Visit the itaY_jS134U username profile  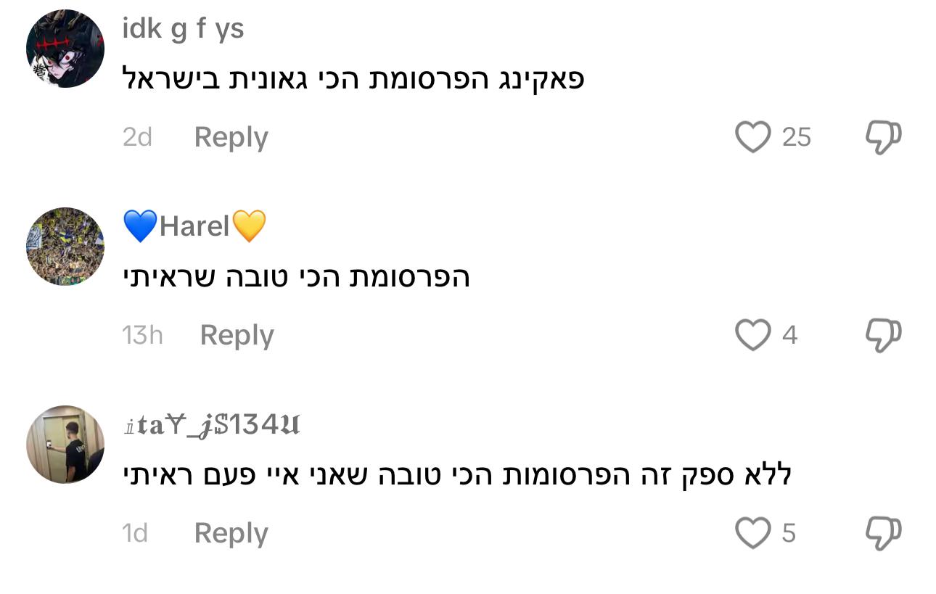coord(211,424)
